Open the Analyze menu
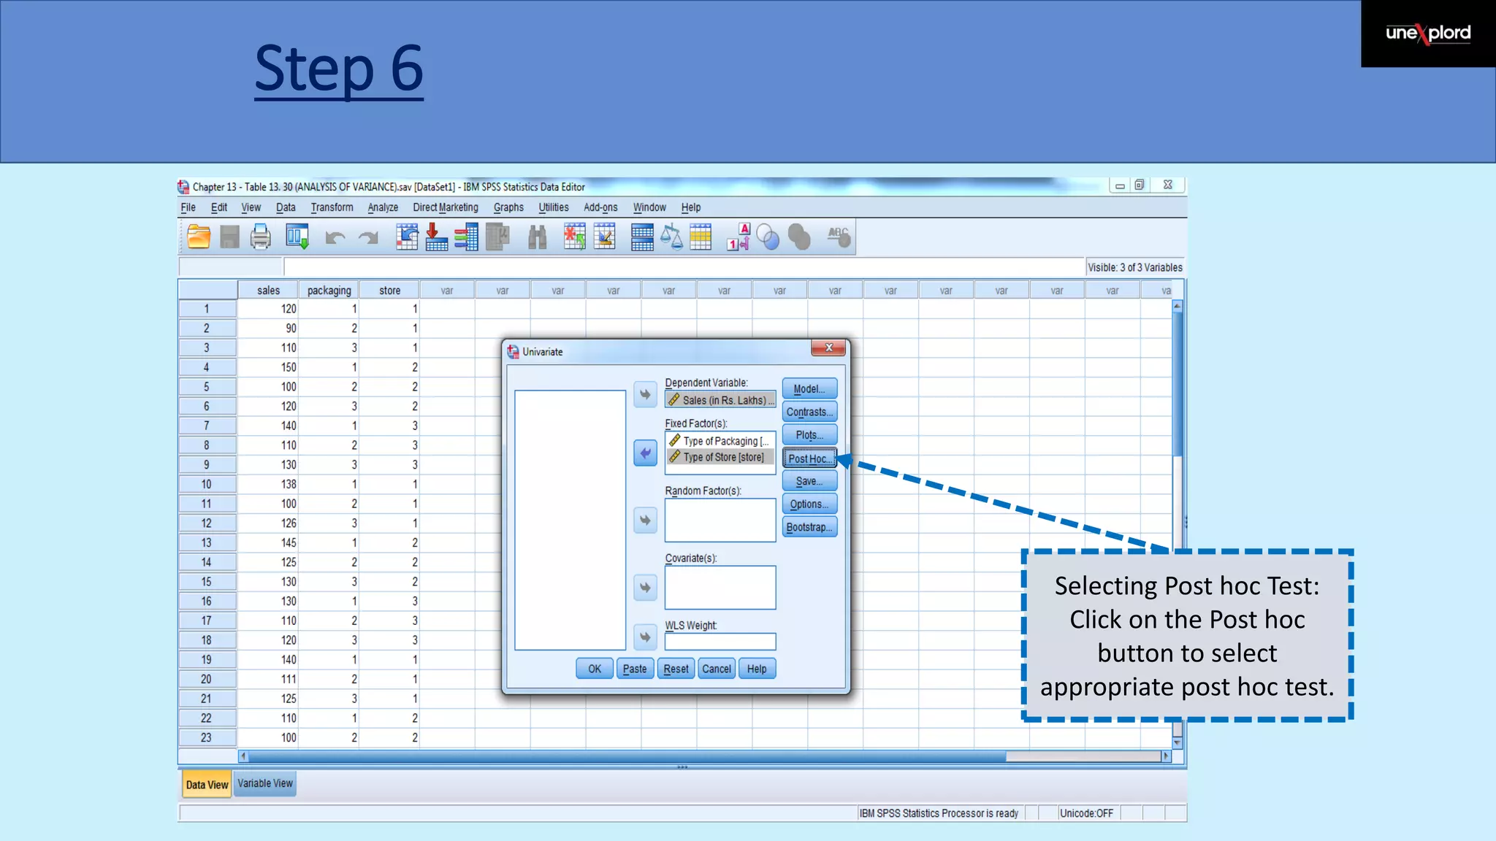Image resolution: width=1496 pixels, height=841 pixels. (383, 208)
